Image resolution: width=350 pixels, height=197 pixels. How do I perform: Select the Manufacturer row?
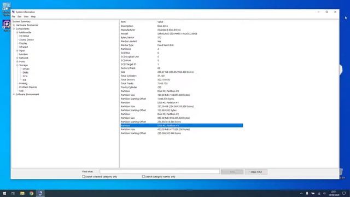click(x=182, y=30)
